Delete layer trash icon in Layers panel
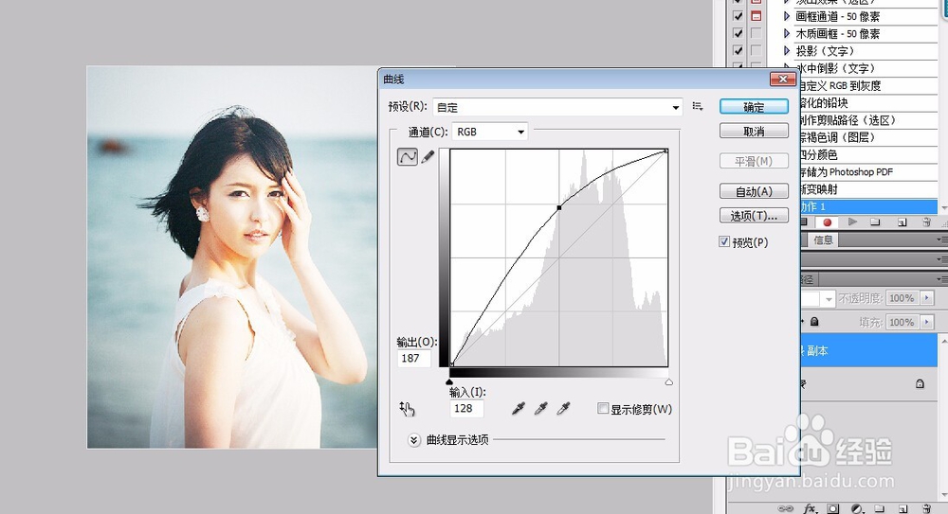Viewport: 948px width, 514px height. (926, 508)
